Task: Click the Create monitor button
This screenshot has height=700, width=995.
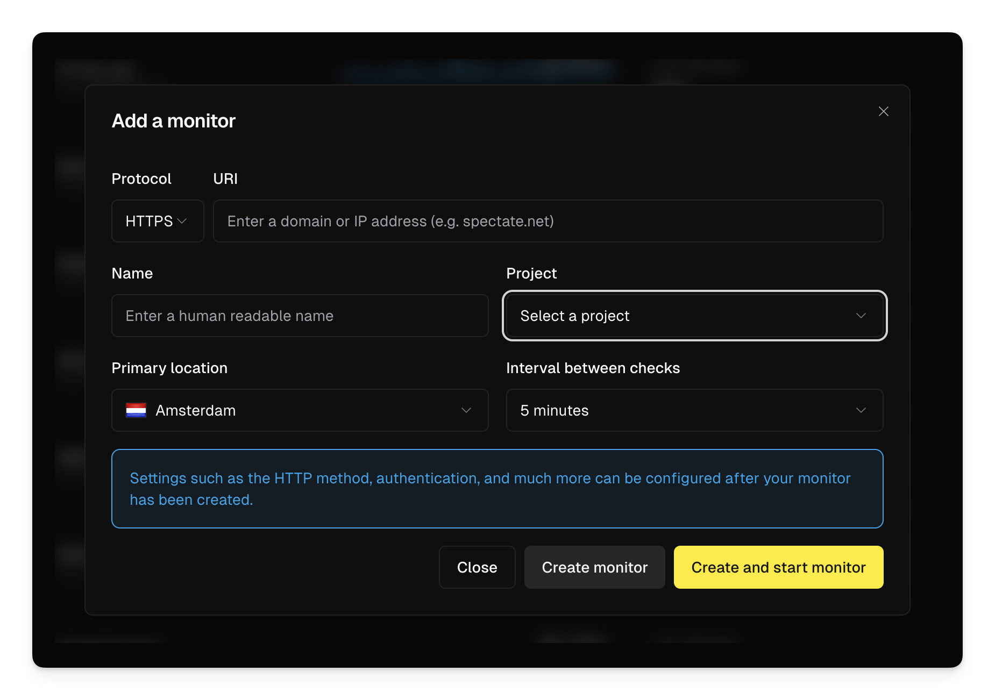Action: point(595,567)
